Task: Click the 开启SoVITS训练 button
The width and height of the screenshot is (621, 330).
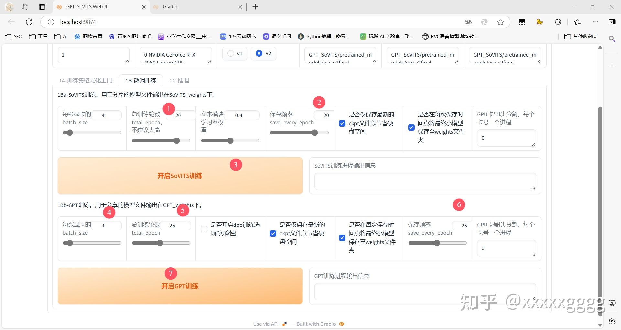Action: point(180,176)
